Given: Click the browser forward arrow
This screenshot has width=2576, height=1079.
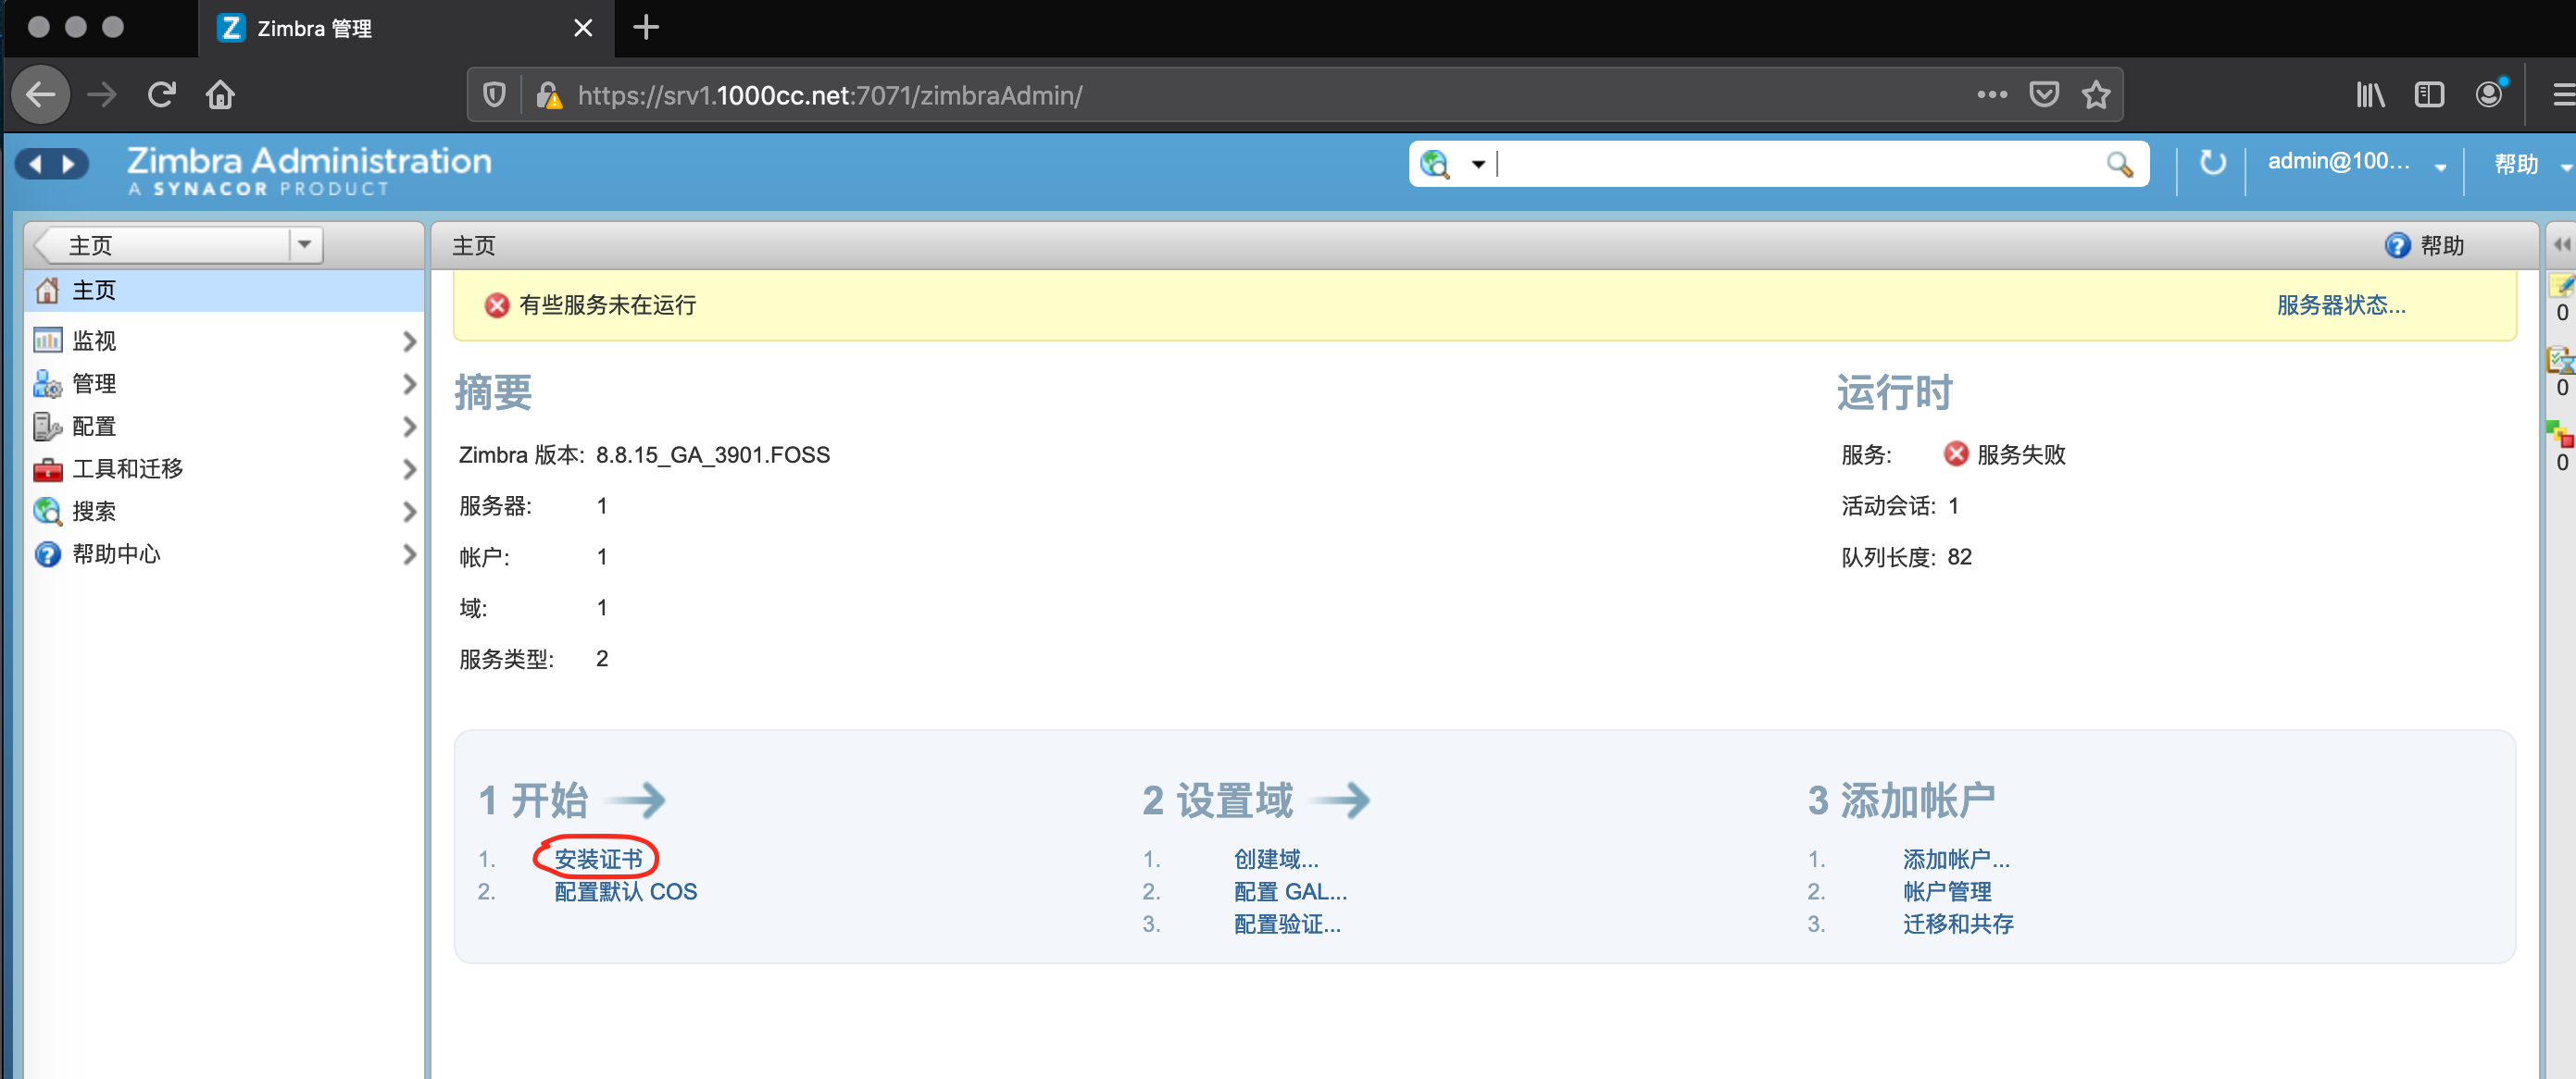Looking at the screenshot, I should tap(101, 95).
